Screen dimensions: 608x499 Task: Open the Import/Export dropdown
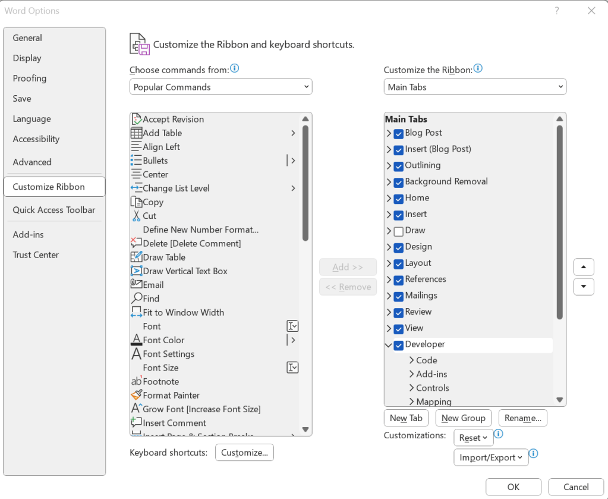(490, 457)
